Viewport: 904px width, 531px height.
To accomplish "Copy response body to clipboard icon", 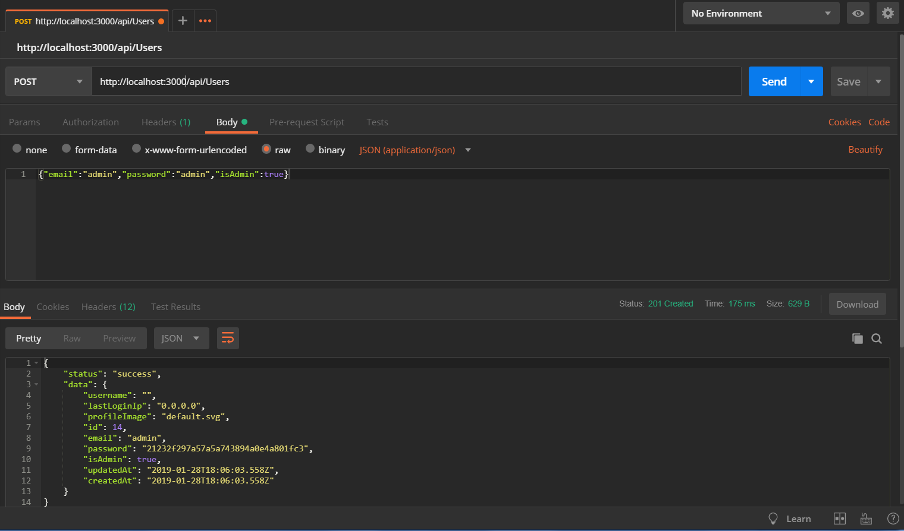I will pos(857,339).
